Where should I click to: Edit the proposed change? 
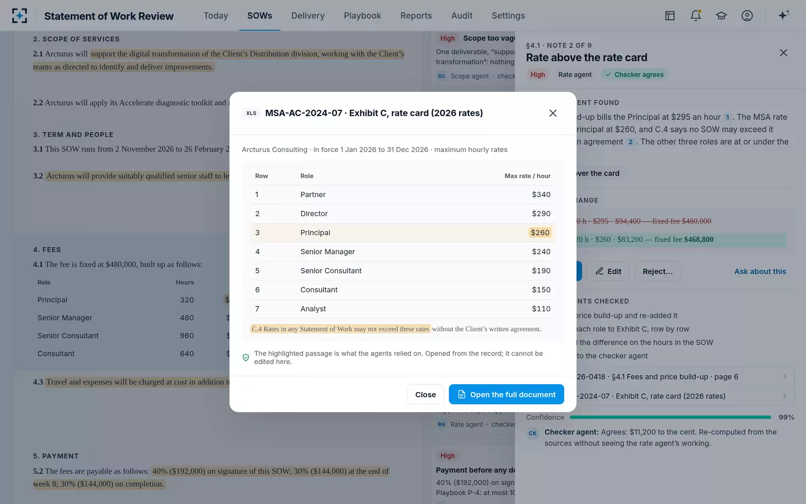tap(608, 271)
